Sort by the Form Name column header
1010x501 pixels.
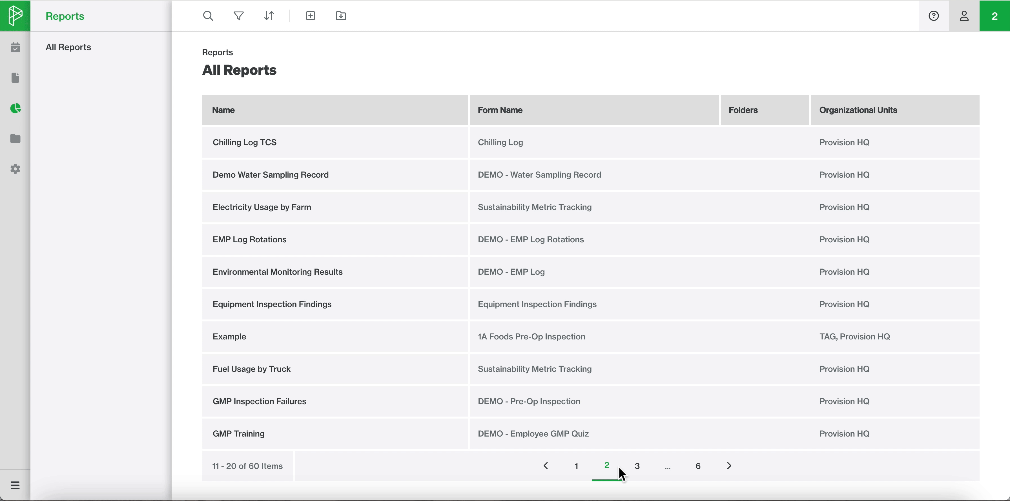pyautogui.click(x=594, y=110)
